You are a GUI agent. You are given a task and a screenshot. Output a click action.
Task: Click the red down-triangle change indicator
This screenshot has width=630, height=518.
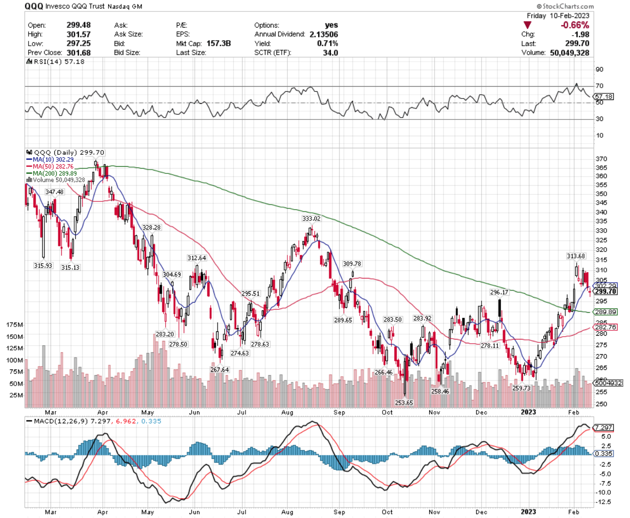coord(527,25)
